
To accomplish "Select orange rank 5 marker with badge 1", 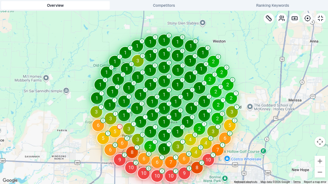I will [103, 138].
